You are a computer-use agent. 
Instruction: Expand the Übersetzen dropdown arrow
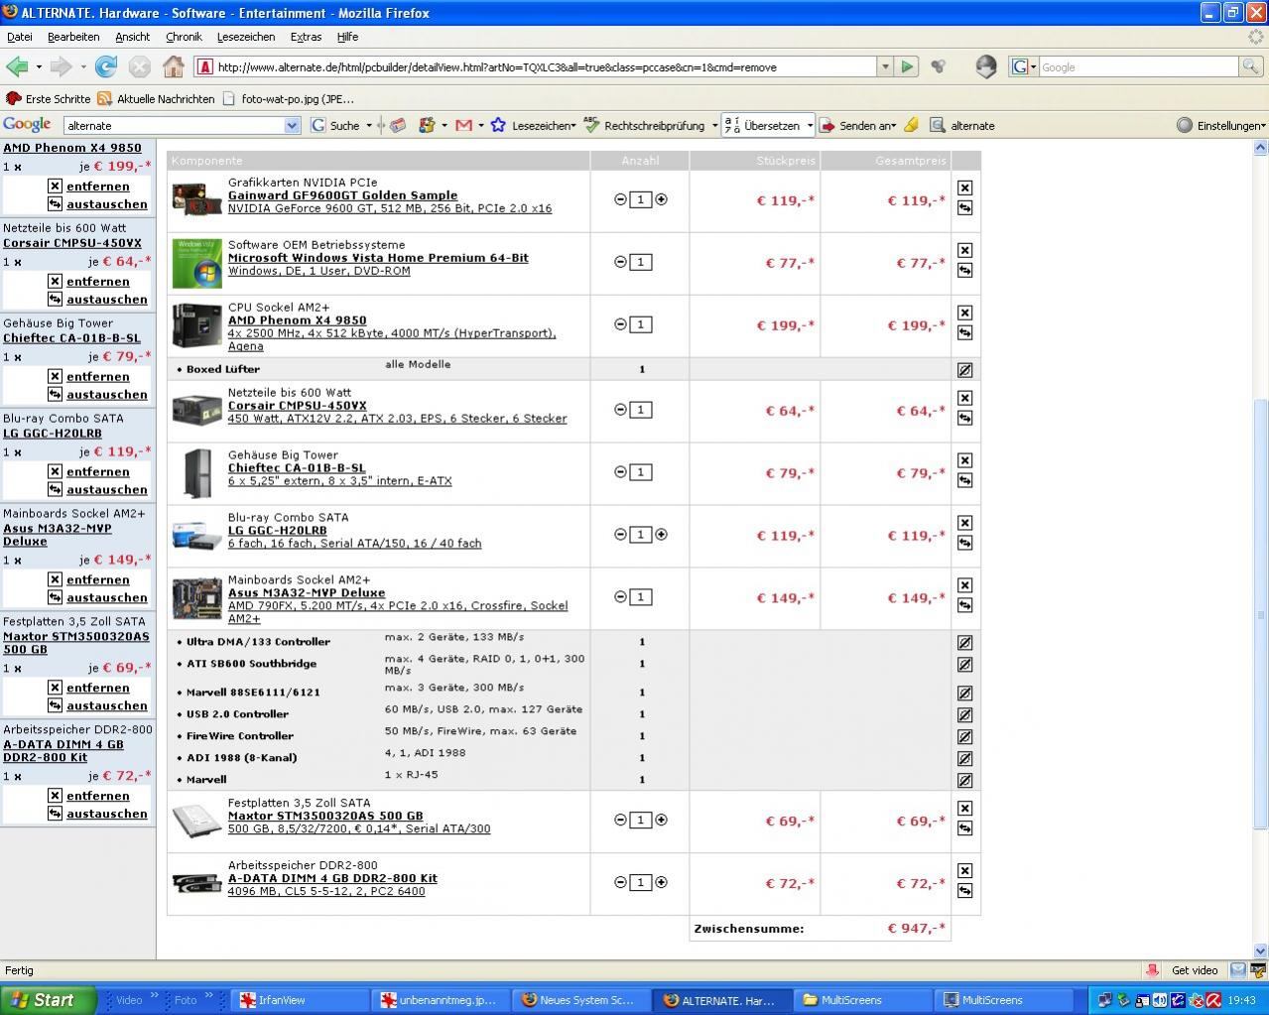[x=810, y=126]
